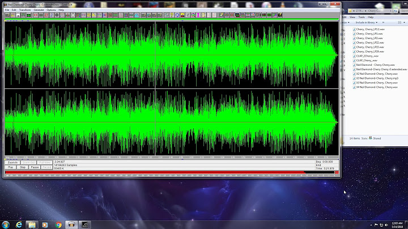408x229 pixels.
Task: Click the red level meter bar
Action: pos(155,172)
